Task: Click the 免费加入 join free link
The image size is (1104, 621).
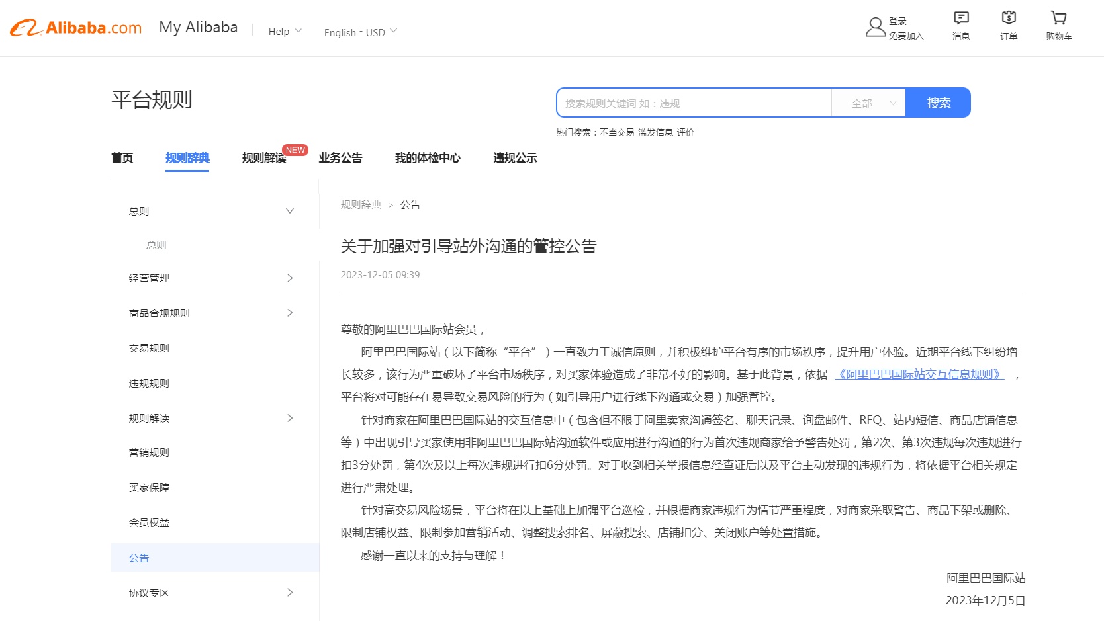Action: tap(906, 36)
